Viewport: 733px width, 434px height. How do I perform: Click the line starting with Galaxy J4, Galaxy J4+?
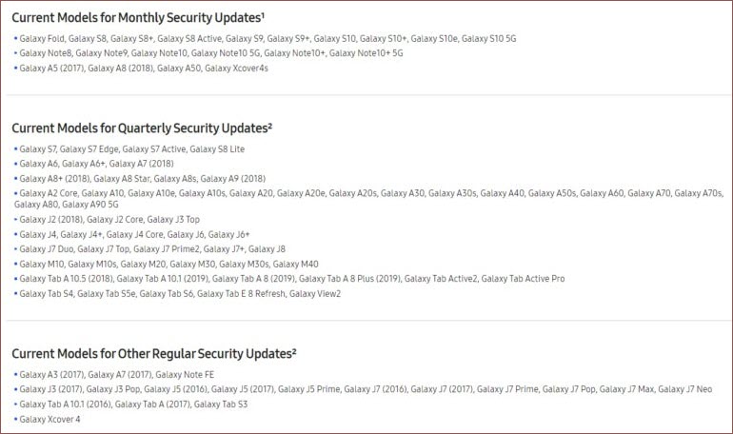point(134,234)
